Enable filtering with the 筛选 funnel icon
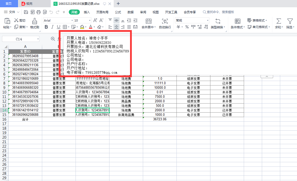Image resolution: width=297 pixels, height=181 pixels. click(x=290, y=24)
